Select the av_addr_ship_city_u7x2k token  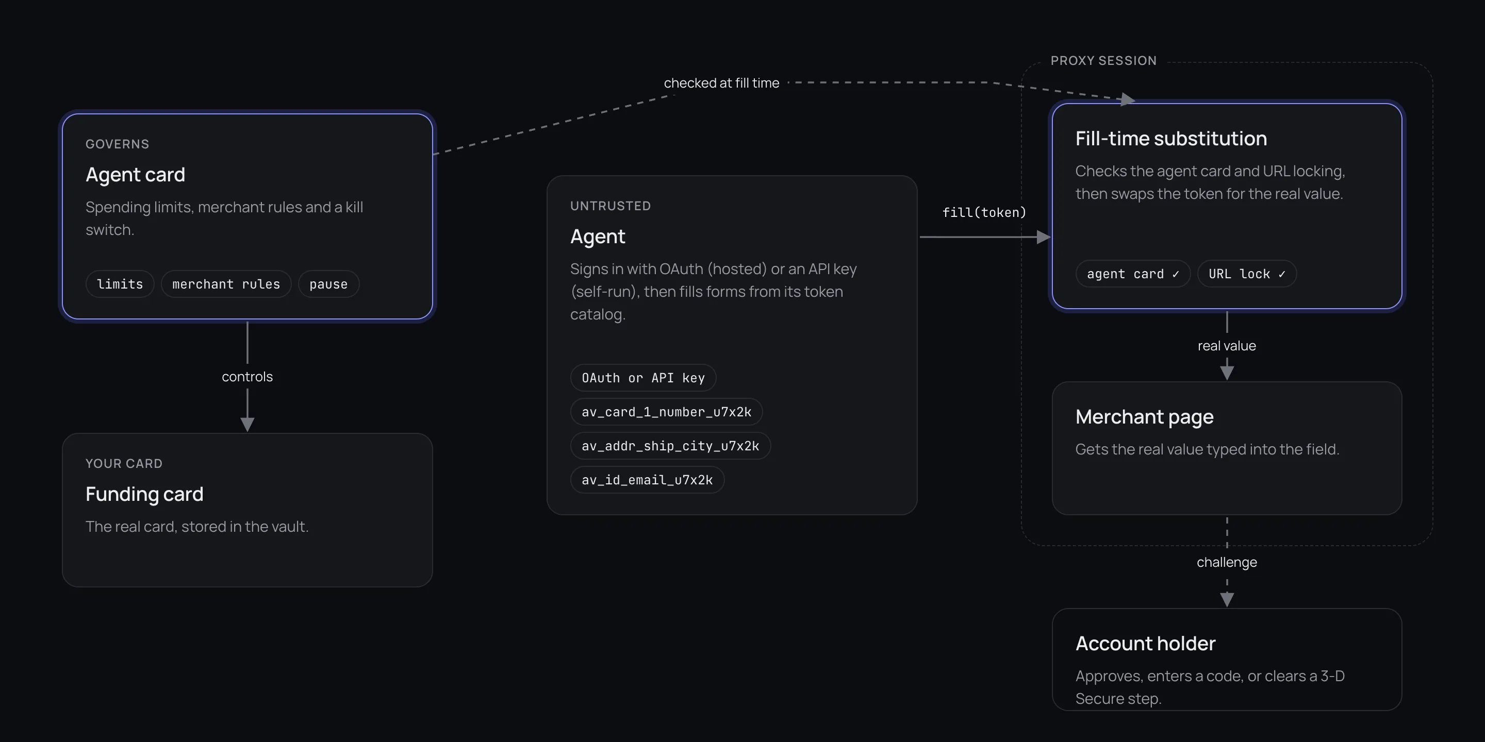click(x=670, y=446)
